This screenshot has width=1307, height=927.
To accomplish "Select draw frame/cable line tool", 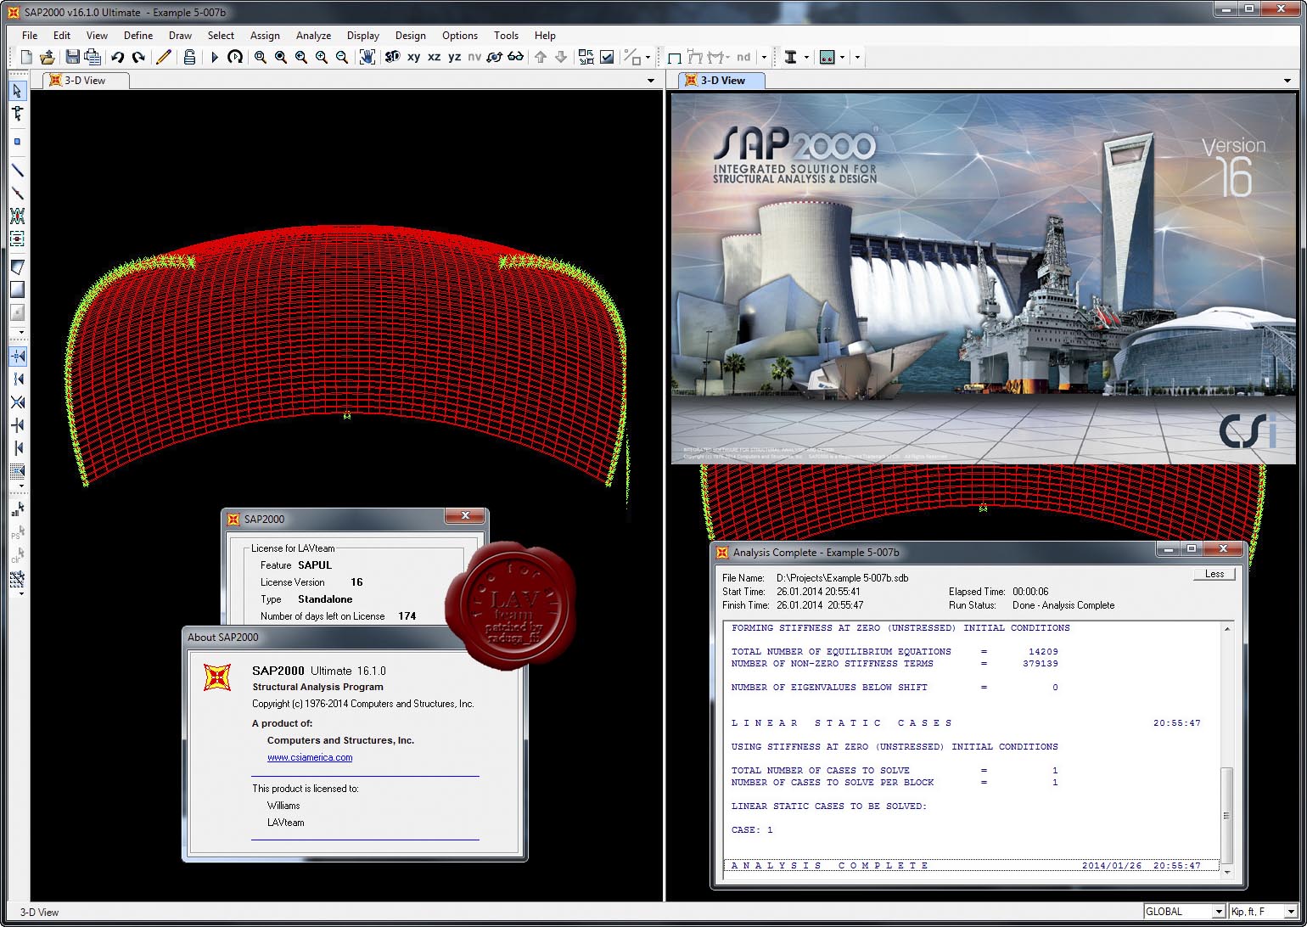I will [17, 171].
